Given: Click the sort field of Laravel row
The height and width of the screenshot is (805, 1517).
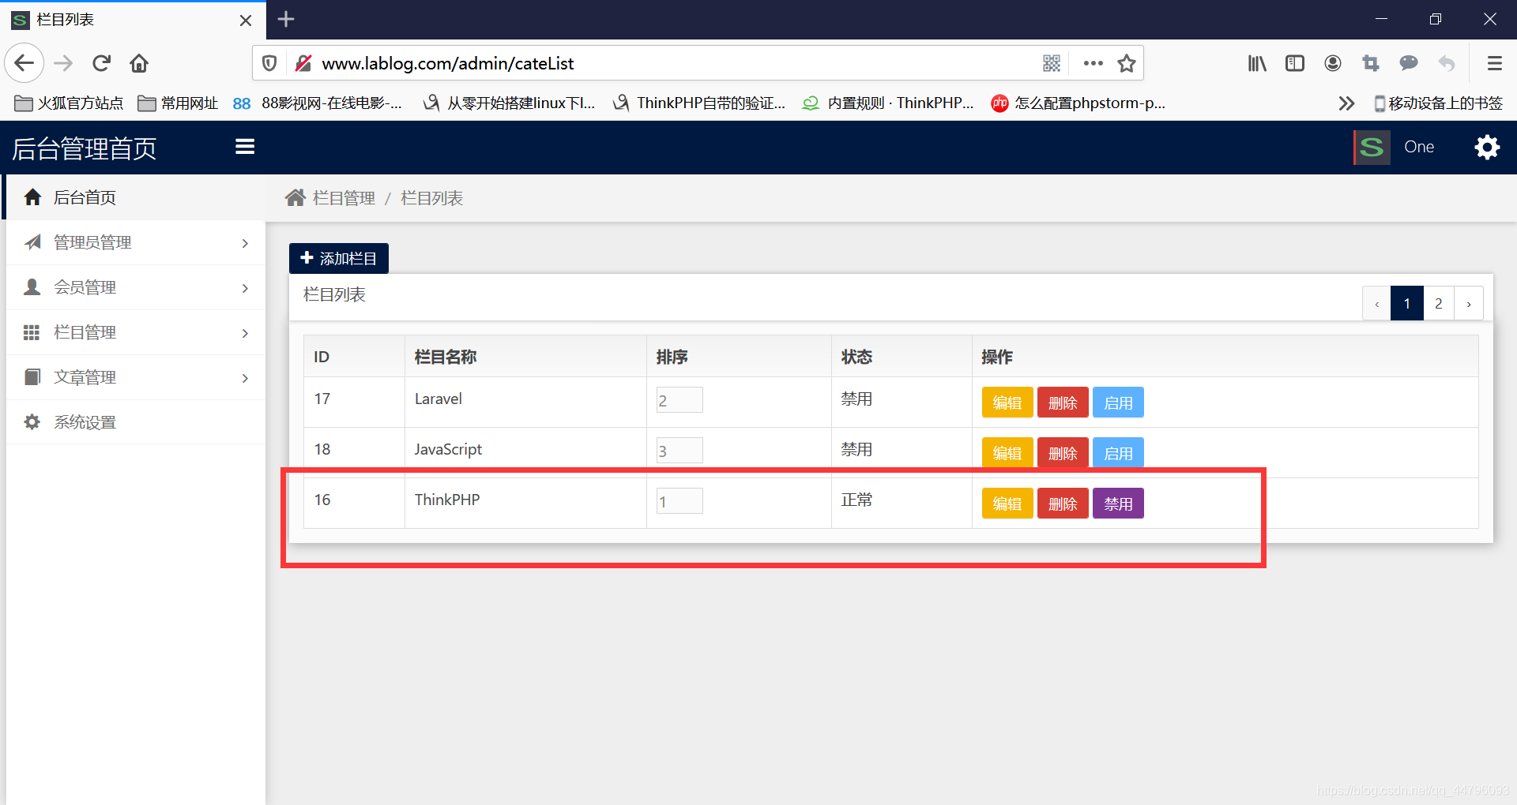Looking at the screenshot, I should point(679,400).
